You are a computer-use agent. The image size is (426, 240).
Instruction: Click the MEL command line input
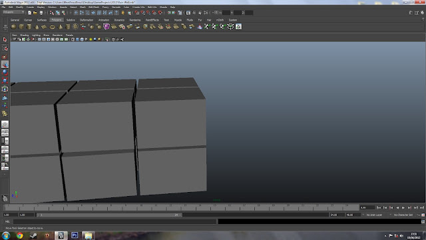coord(114,222)
